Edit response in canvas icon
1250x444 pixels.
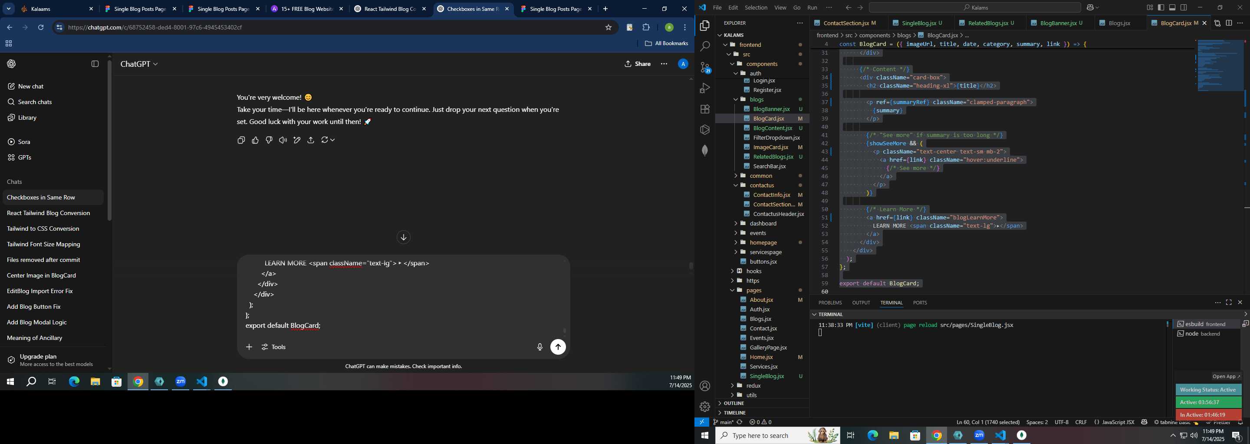point(297,140)
